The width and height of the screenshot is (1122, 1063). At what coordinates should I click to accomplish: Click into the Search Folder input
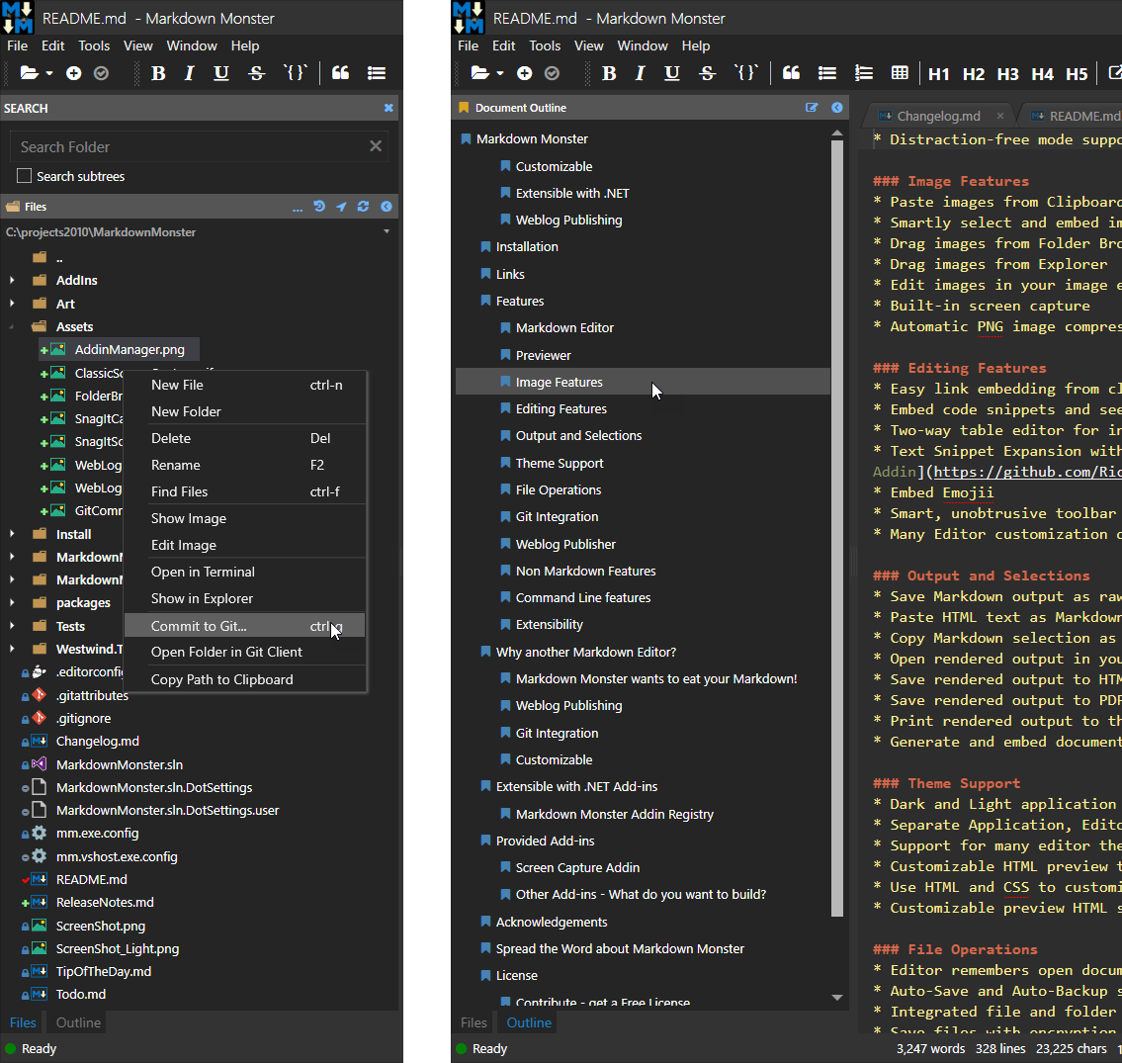click(x=192, y=146)
